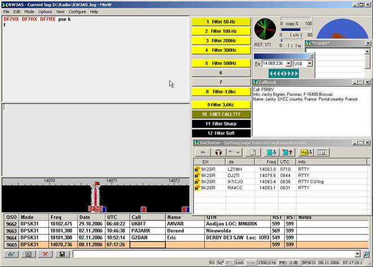Open the frequency 14.069.236 dropdown
Image resolution: width=373 pixels, height=267 pixels.
(x=288, y=64)
